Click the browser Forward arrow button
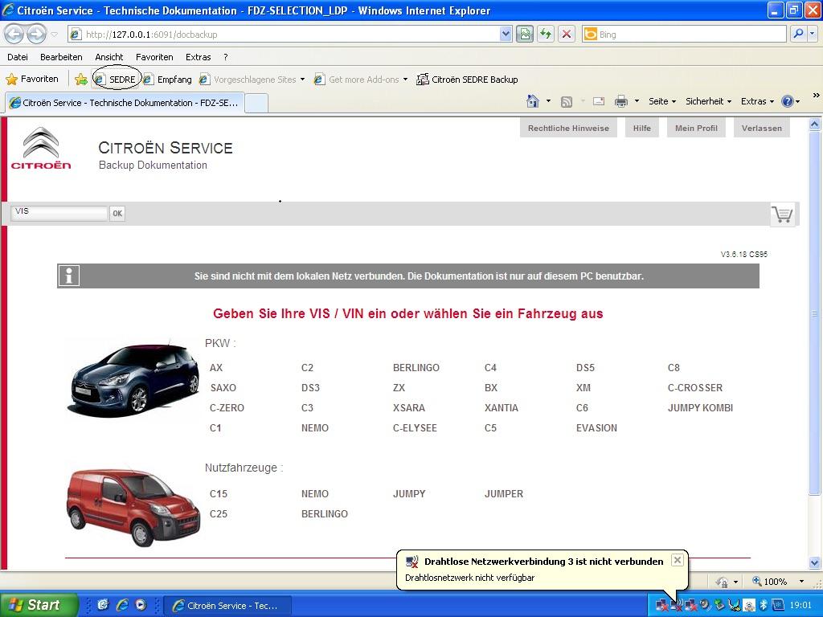The image size is (823, 617). pyautogui.click(x=36, y=35)
